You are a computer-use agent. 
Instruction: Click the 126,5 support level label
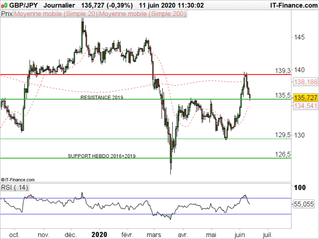[283, 155]
